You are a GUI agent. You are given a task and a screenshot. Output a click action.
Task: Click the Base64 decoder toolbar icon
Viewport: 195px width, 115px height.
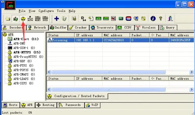pyautogui.click(x=83, y=19)
